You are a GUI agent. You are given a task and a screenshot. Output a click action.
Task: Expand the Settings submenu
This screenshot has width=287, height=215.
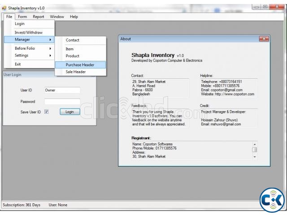click(29, 56)
